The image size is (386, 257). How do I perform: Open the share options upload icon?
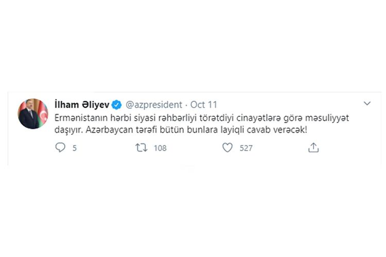tap(313, 148)
